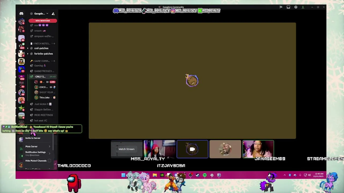The height and width of the screenshot is (193, 344).
Task: Click the invite members icon beside the server name
Action: (x=53, y=14)
